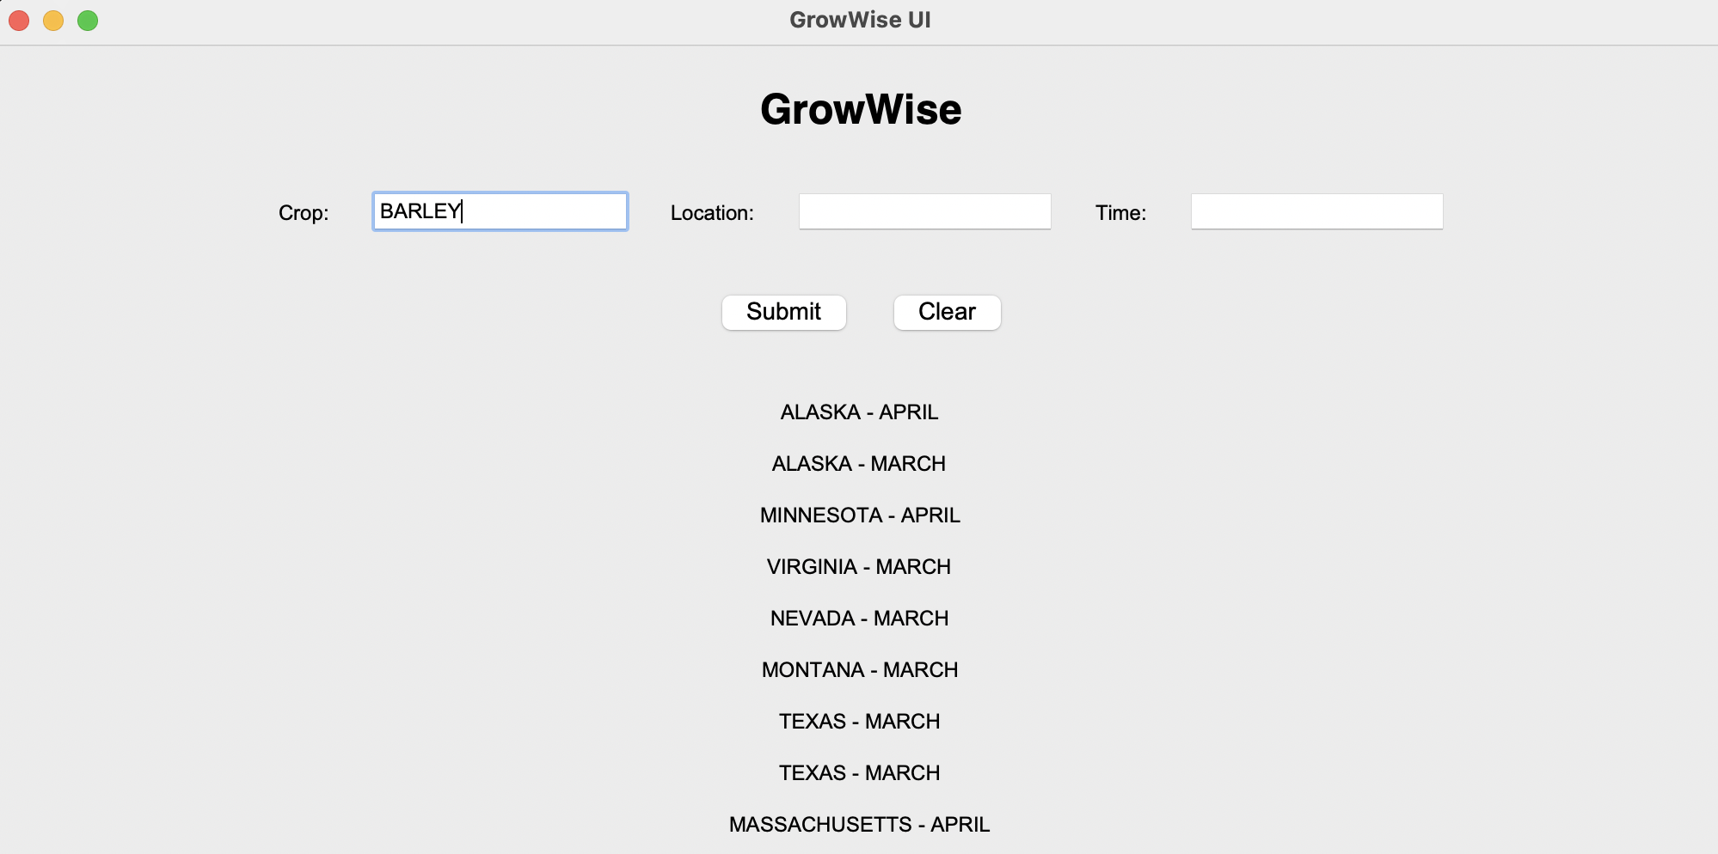
Task: Click the GrowWise UI title bar
Action: tap(860, 20)
